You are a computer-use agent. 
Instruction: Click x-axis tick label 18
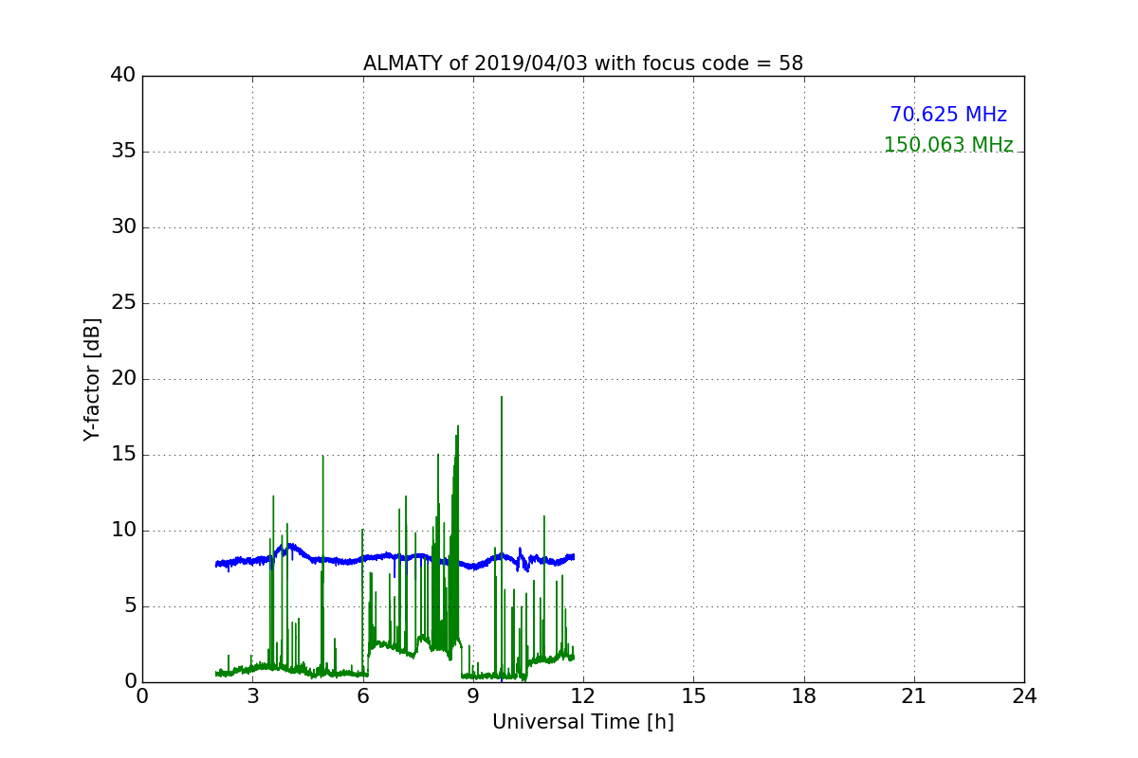pyautogui.click(x=804, y=696)
